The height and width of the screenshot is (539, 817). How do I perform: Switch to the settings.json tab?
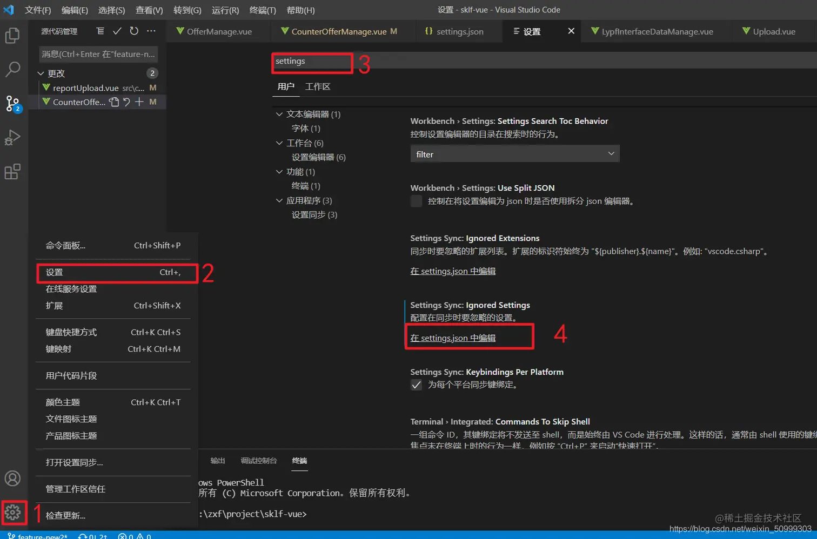pos(459,31)
